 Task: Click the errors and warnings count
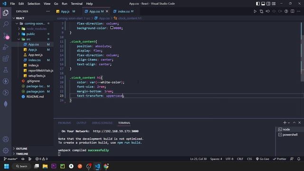(41, 159)
